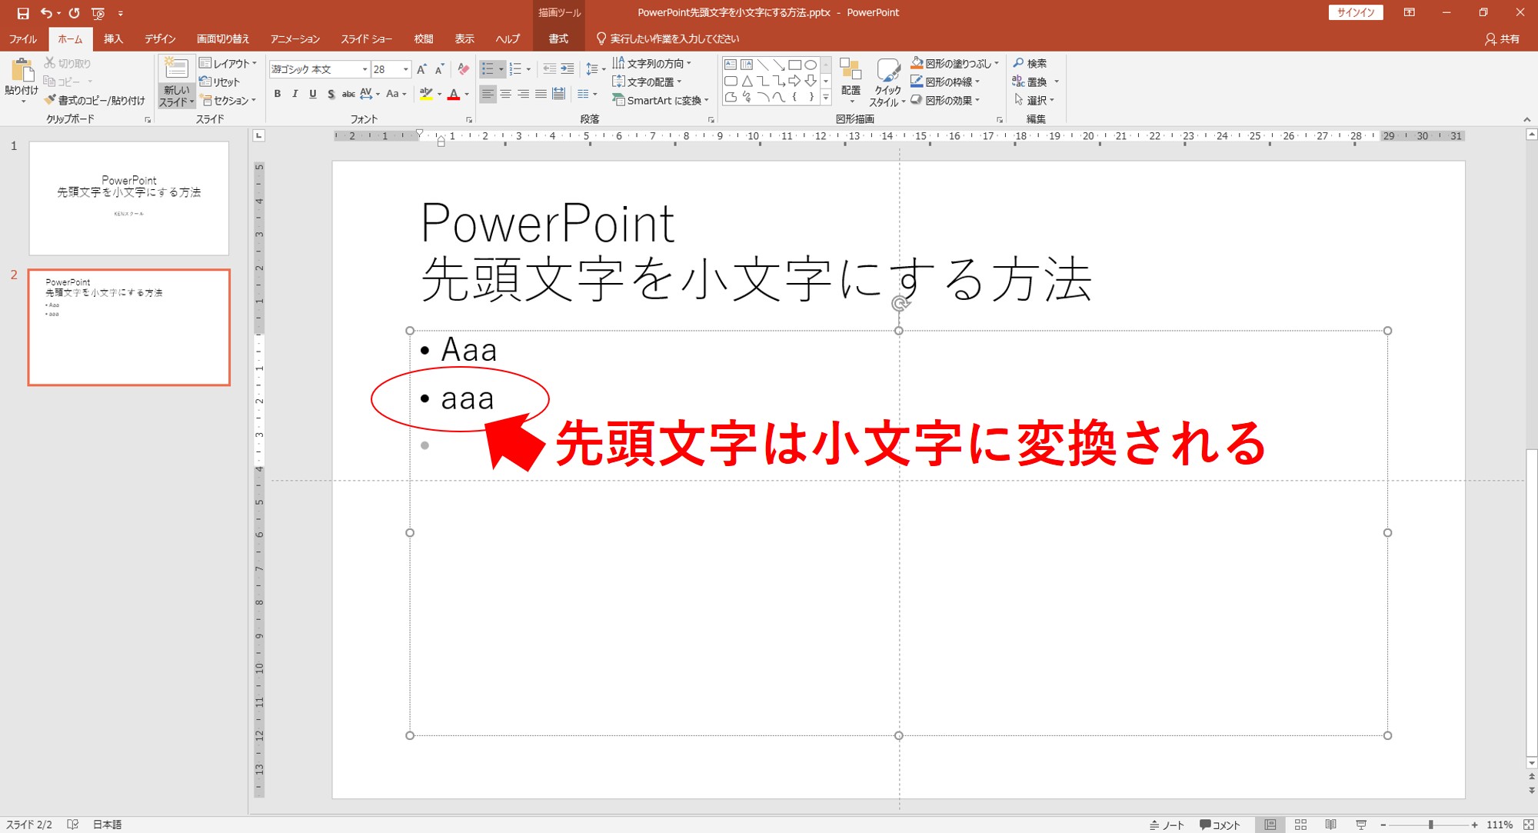This screenshot has width=1538, height=833.
Task: Select the oval shape in shapes gallery
Action: click(x=811, y=65)
